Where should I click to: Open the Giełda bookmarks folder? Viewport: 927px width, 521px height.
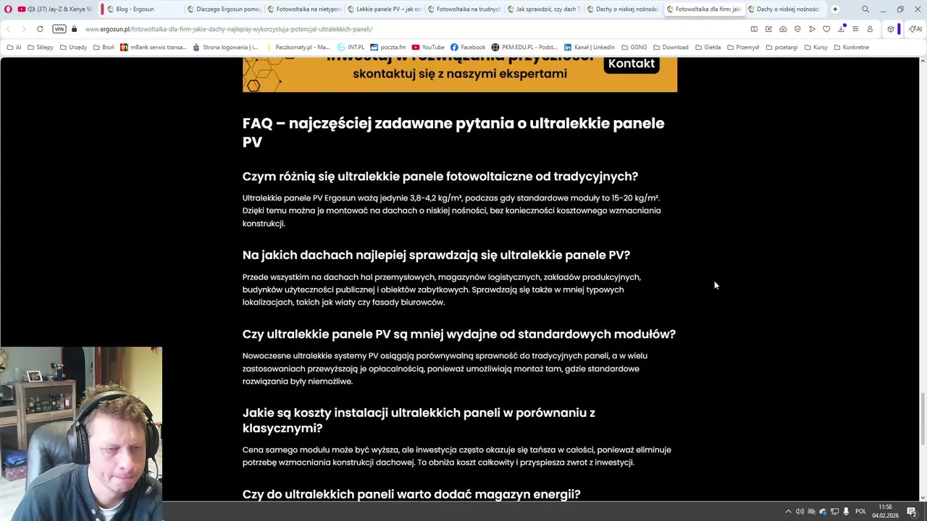(708, 47)
